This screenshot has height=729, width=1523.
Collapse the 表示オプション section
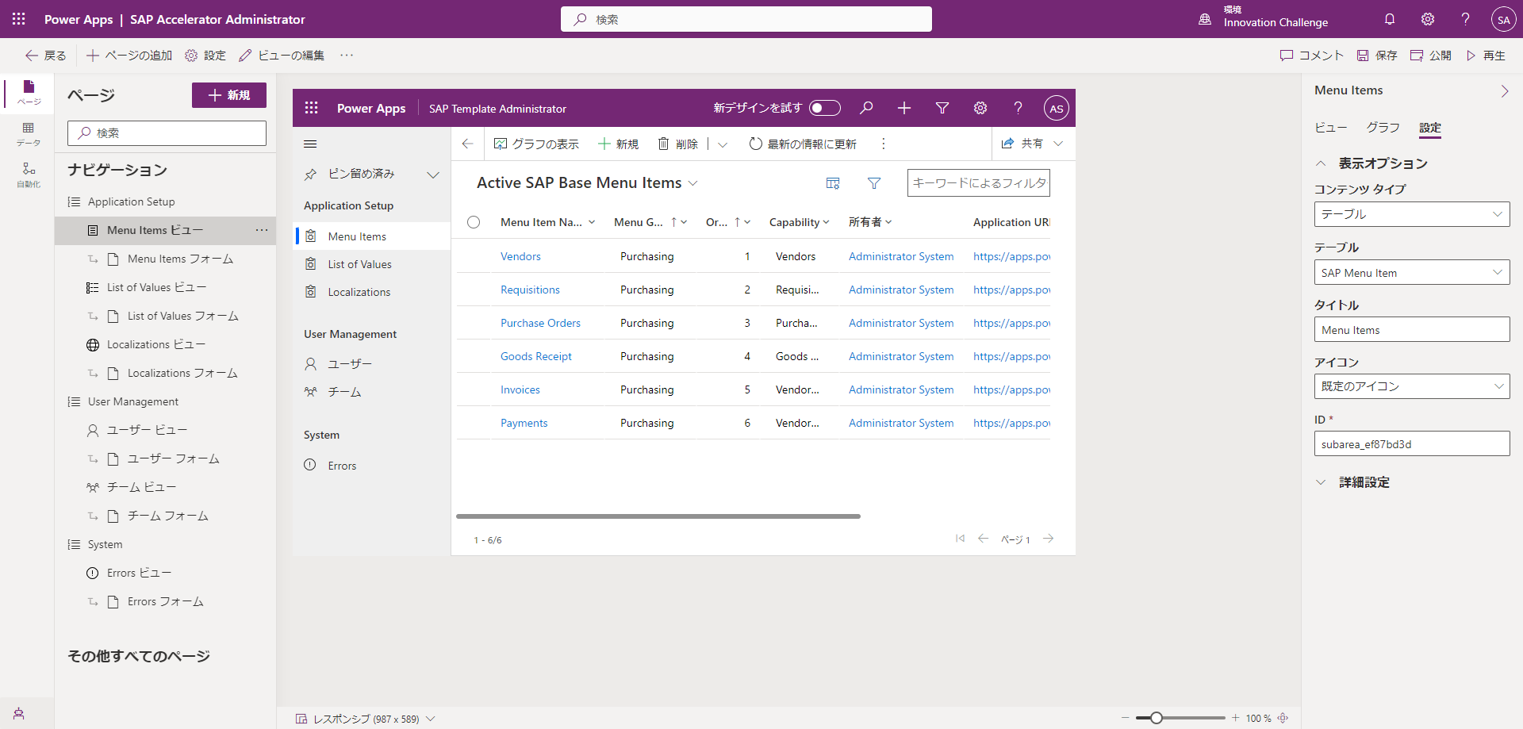point(1372,163)
